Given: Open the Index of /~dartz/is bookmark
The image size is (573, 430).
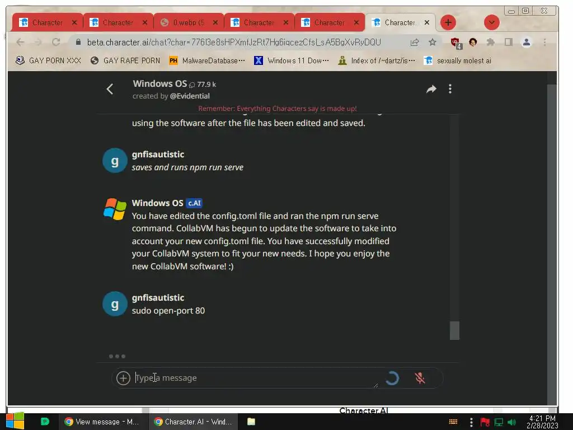Looking at the screenshot, I should [377, 60].
